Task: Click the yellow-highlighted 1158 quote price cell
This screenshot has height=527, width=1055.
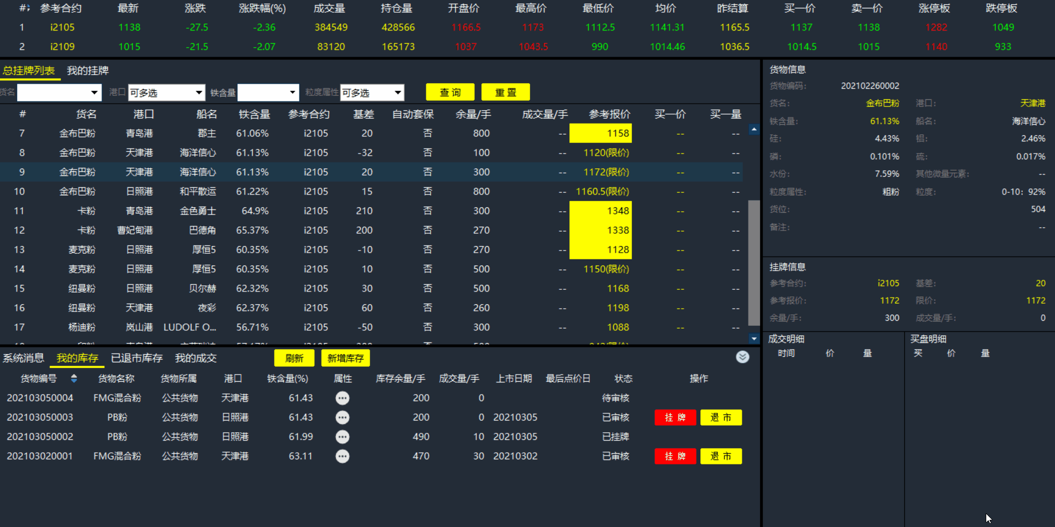Action: 600,134
